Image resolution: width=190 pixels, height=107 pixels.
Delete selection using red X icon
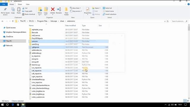click(x=53, y=10)
